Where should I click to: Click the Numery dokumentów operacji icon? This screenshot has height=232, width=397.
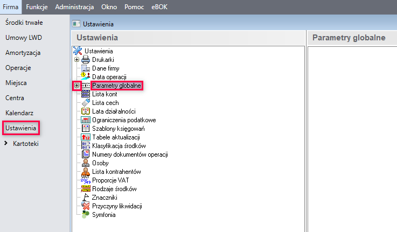(86, 154)
